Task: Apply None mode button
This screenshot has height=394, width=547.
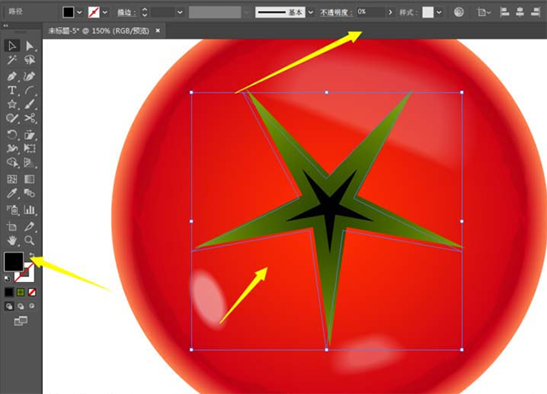Action: (32, 292)
